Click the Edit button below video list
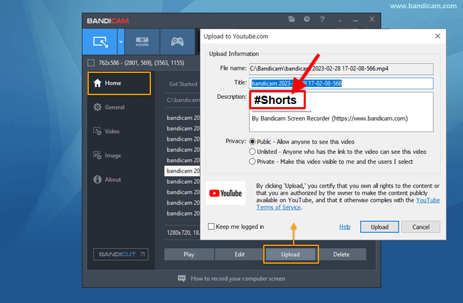This screenshot has height=303, width=463. point(240,254)
